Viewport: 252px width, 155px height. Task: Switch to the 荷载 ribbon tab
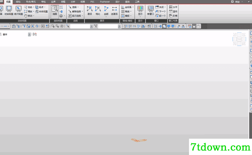pos(63,2)
